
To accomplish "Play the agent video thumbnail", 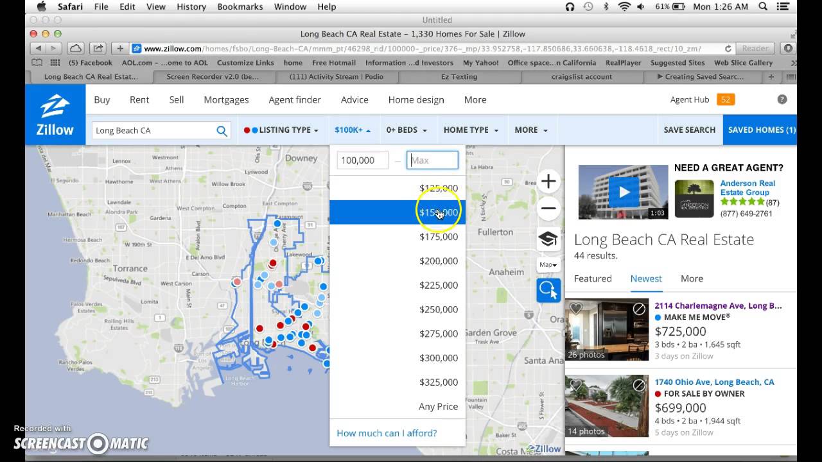I will (624, 192).
